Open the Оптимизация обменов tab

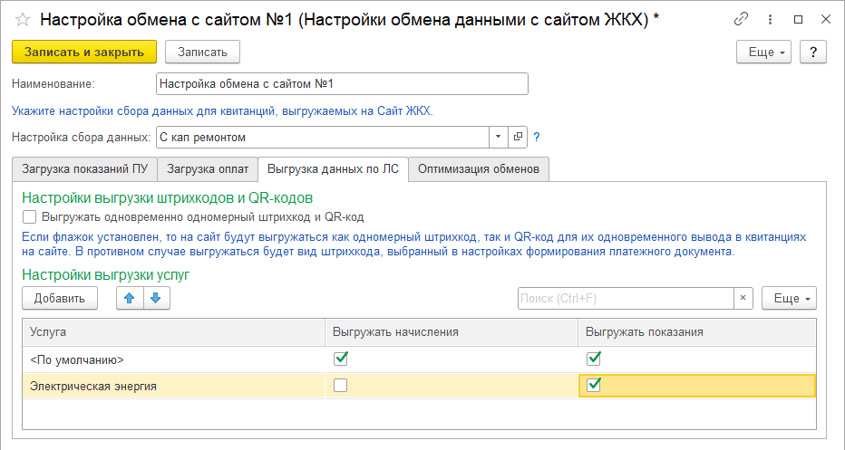(x=478, y=169)
